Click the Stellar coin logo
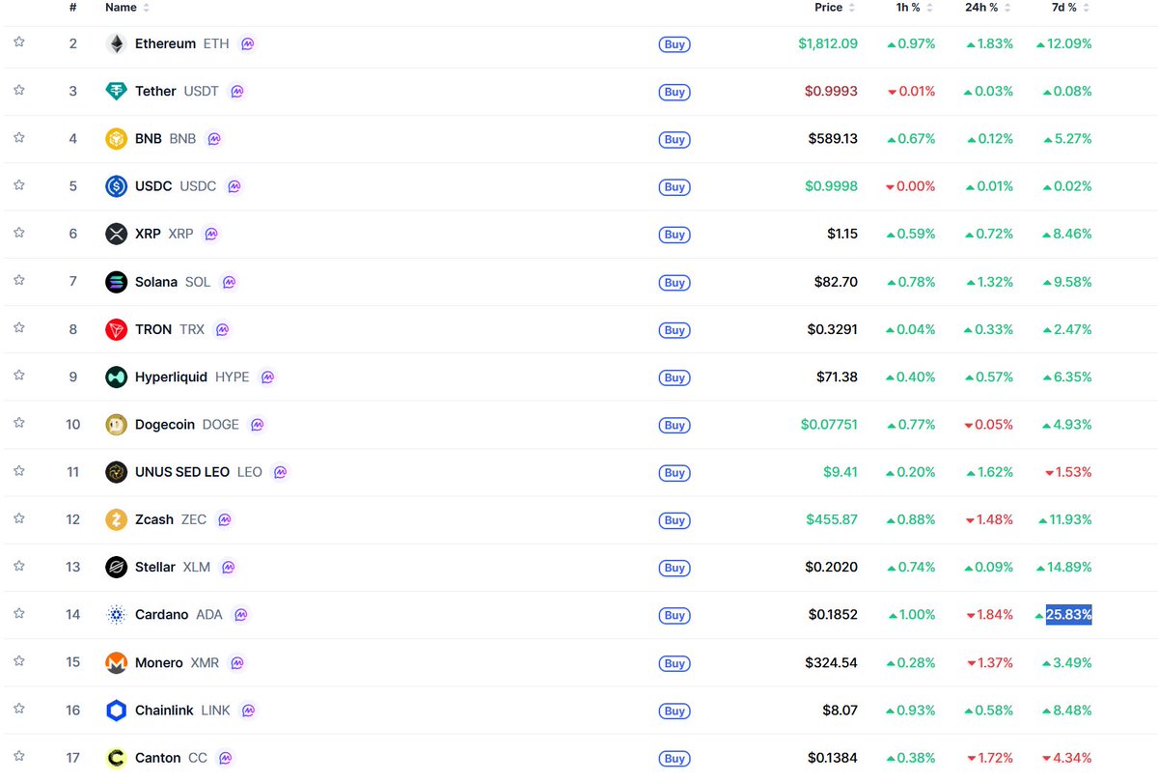Viewport: 1158px width, 781px height. click(x=116, y=568)
